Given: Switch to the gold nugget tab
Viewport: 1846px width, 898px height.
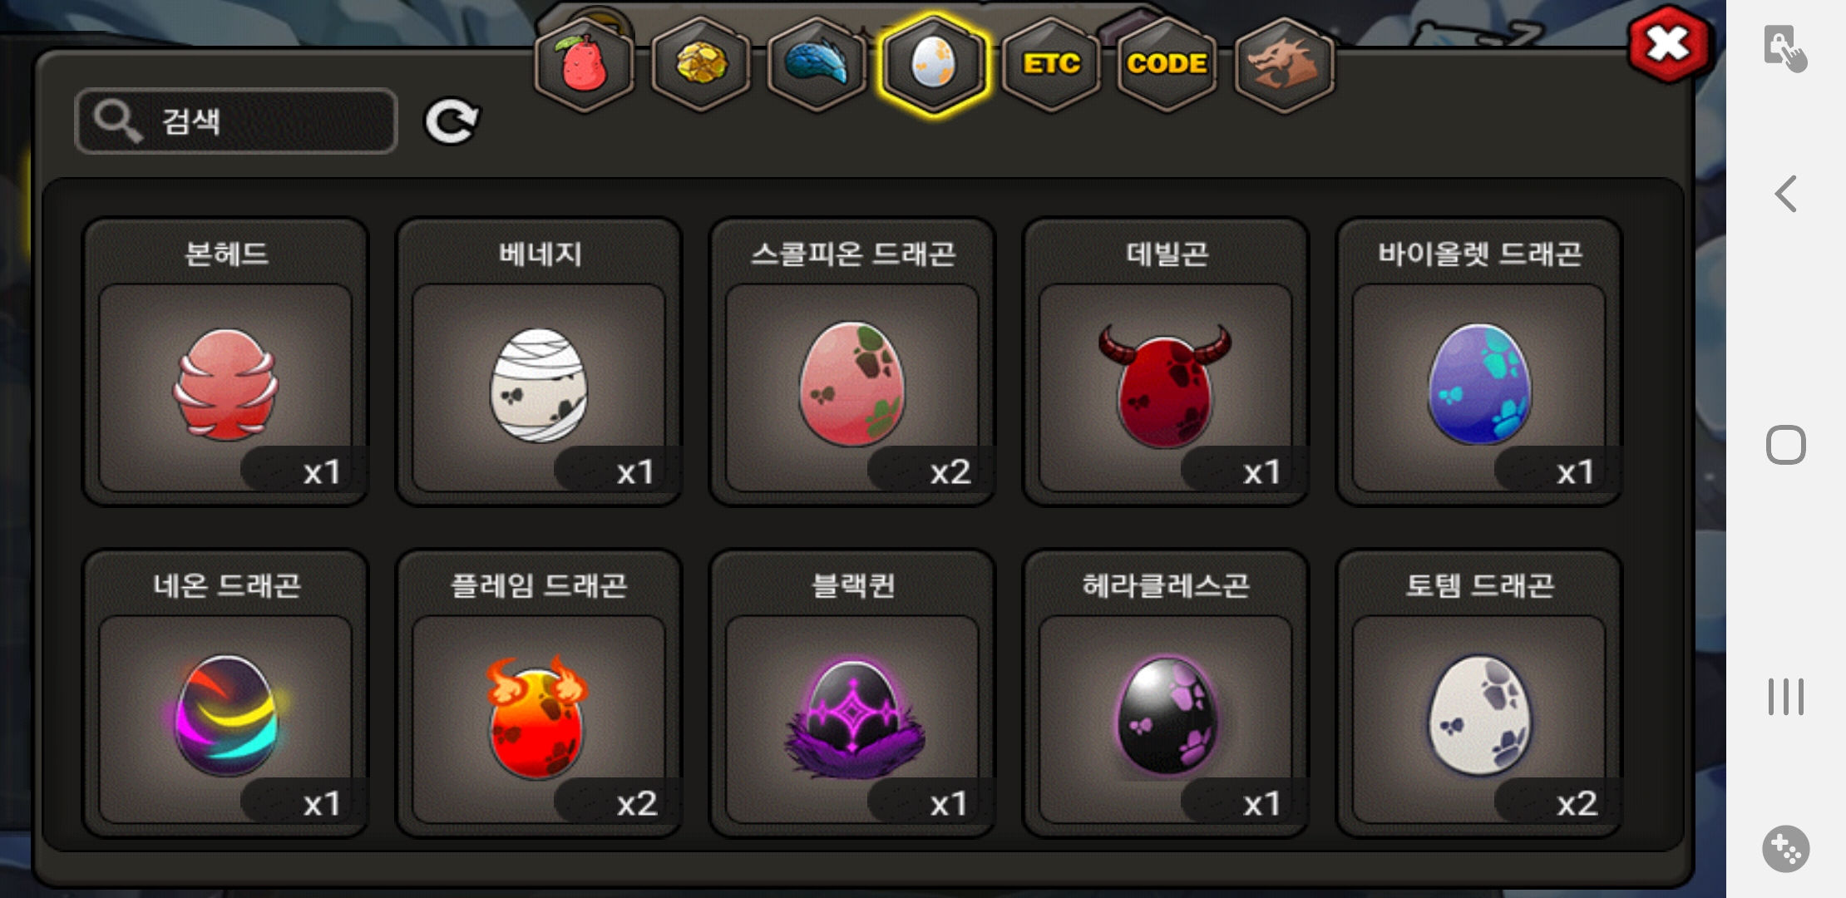Looking at the screenshot, I should tap(700, 64).
